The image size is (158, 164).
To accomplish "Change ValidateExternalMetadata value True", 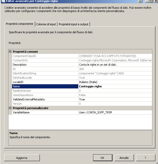I will click(x=115, y=99).
